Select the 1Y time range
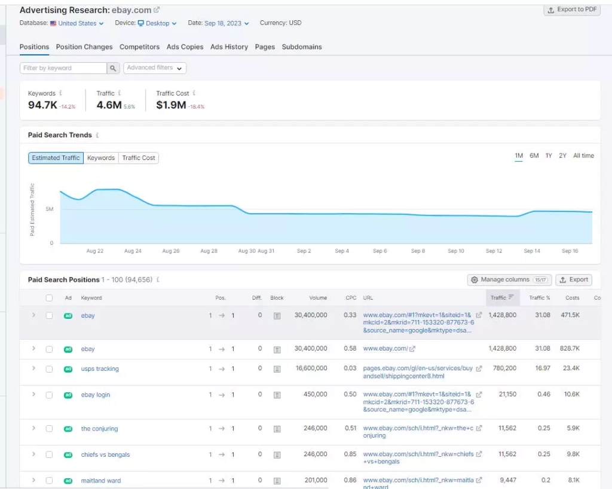This screenshot has height=489, width=612. tap(549, 156)
